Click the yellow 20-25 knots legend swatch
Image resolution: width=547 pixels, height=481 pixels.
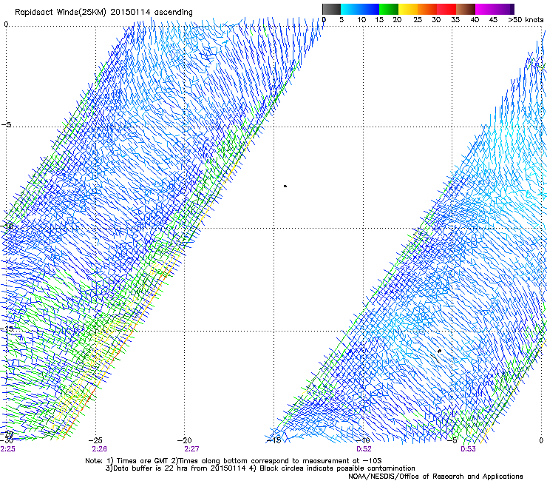click(x=408, y=9)
